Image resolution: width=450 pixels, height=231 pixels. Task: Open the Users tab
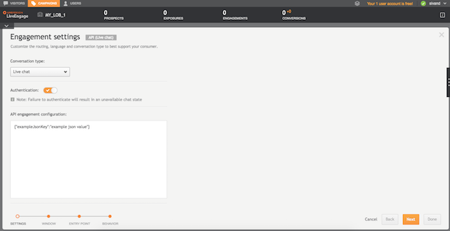[72, 3]
